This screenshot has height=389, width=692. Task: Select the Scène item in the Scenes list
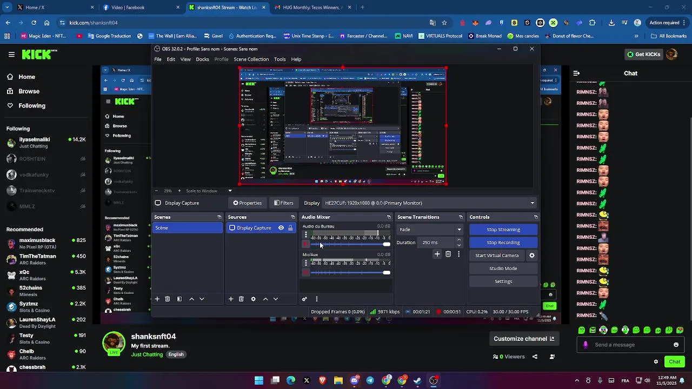pyautogui.click(x=187, y=228)
